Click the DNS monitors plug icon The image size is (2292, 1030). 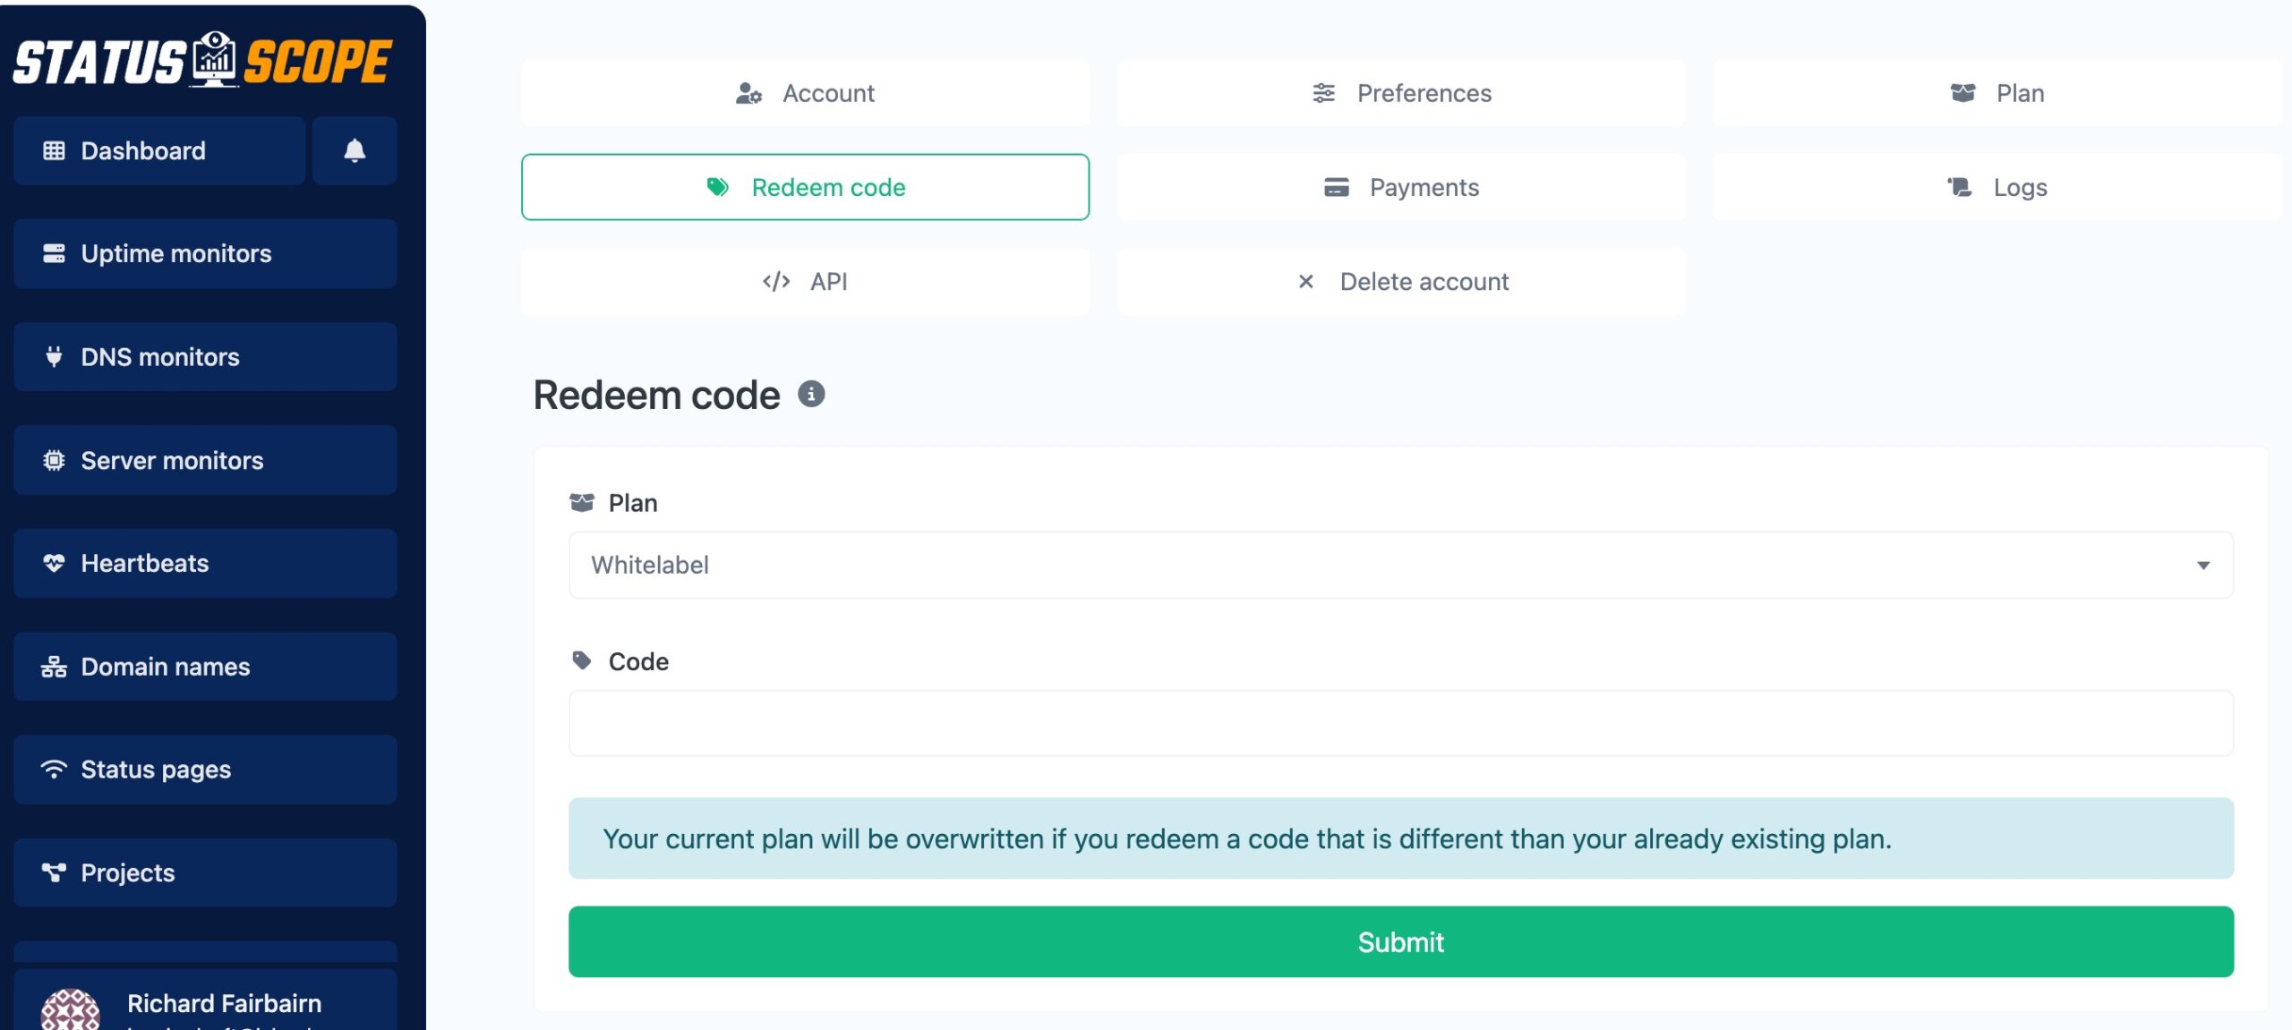tap(54, 356)
